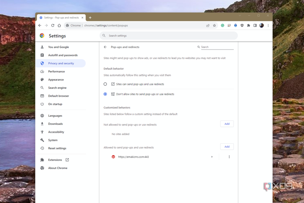The width and height of the screenshot is (304, 203).
Task: Click the Search field in Pop-ups page
Action: click(217, 47)
